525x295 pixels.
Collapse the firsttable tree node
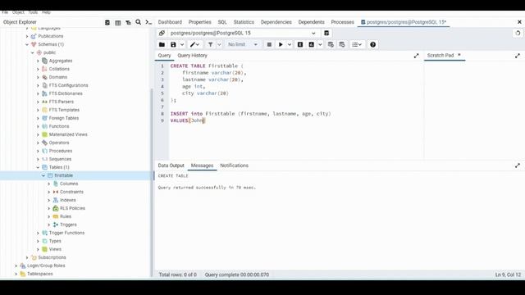[43, 175]
